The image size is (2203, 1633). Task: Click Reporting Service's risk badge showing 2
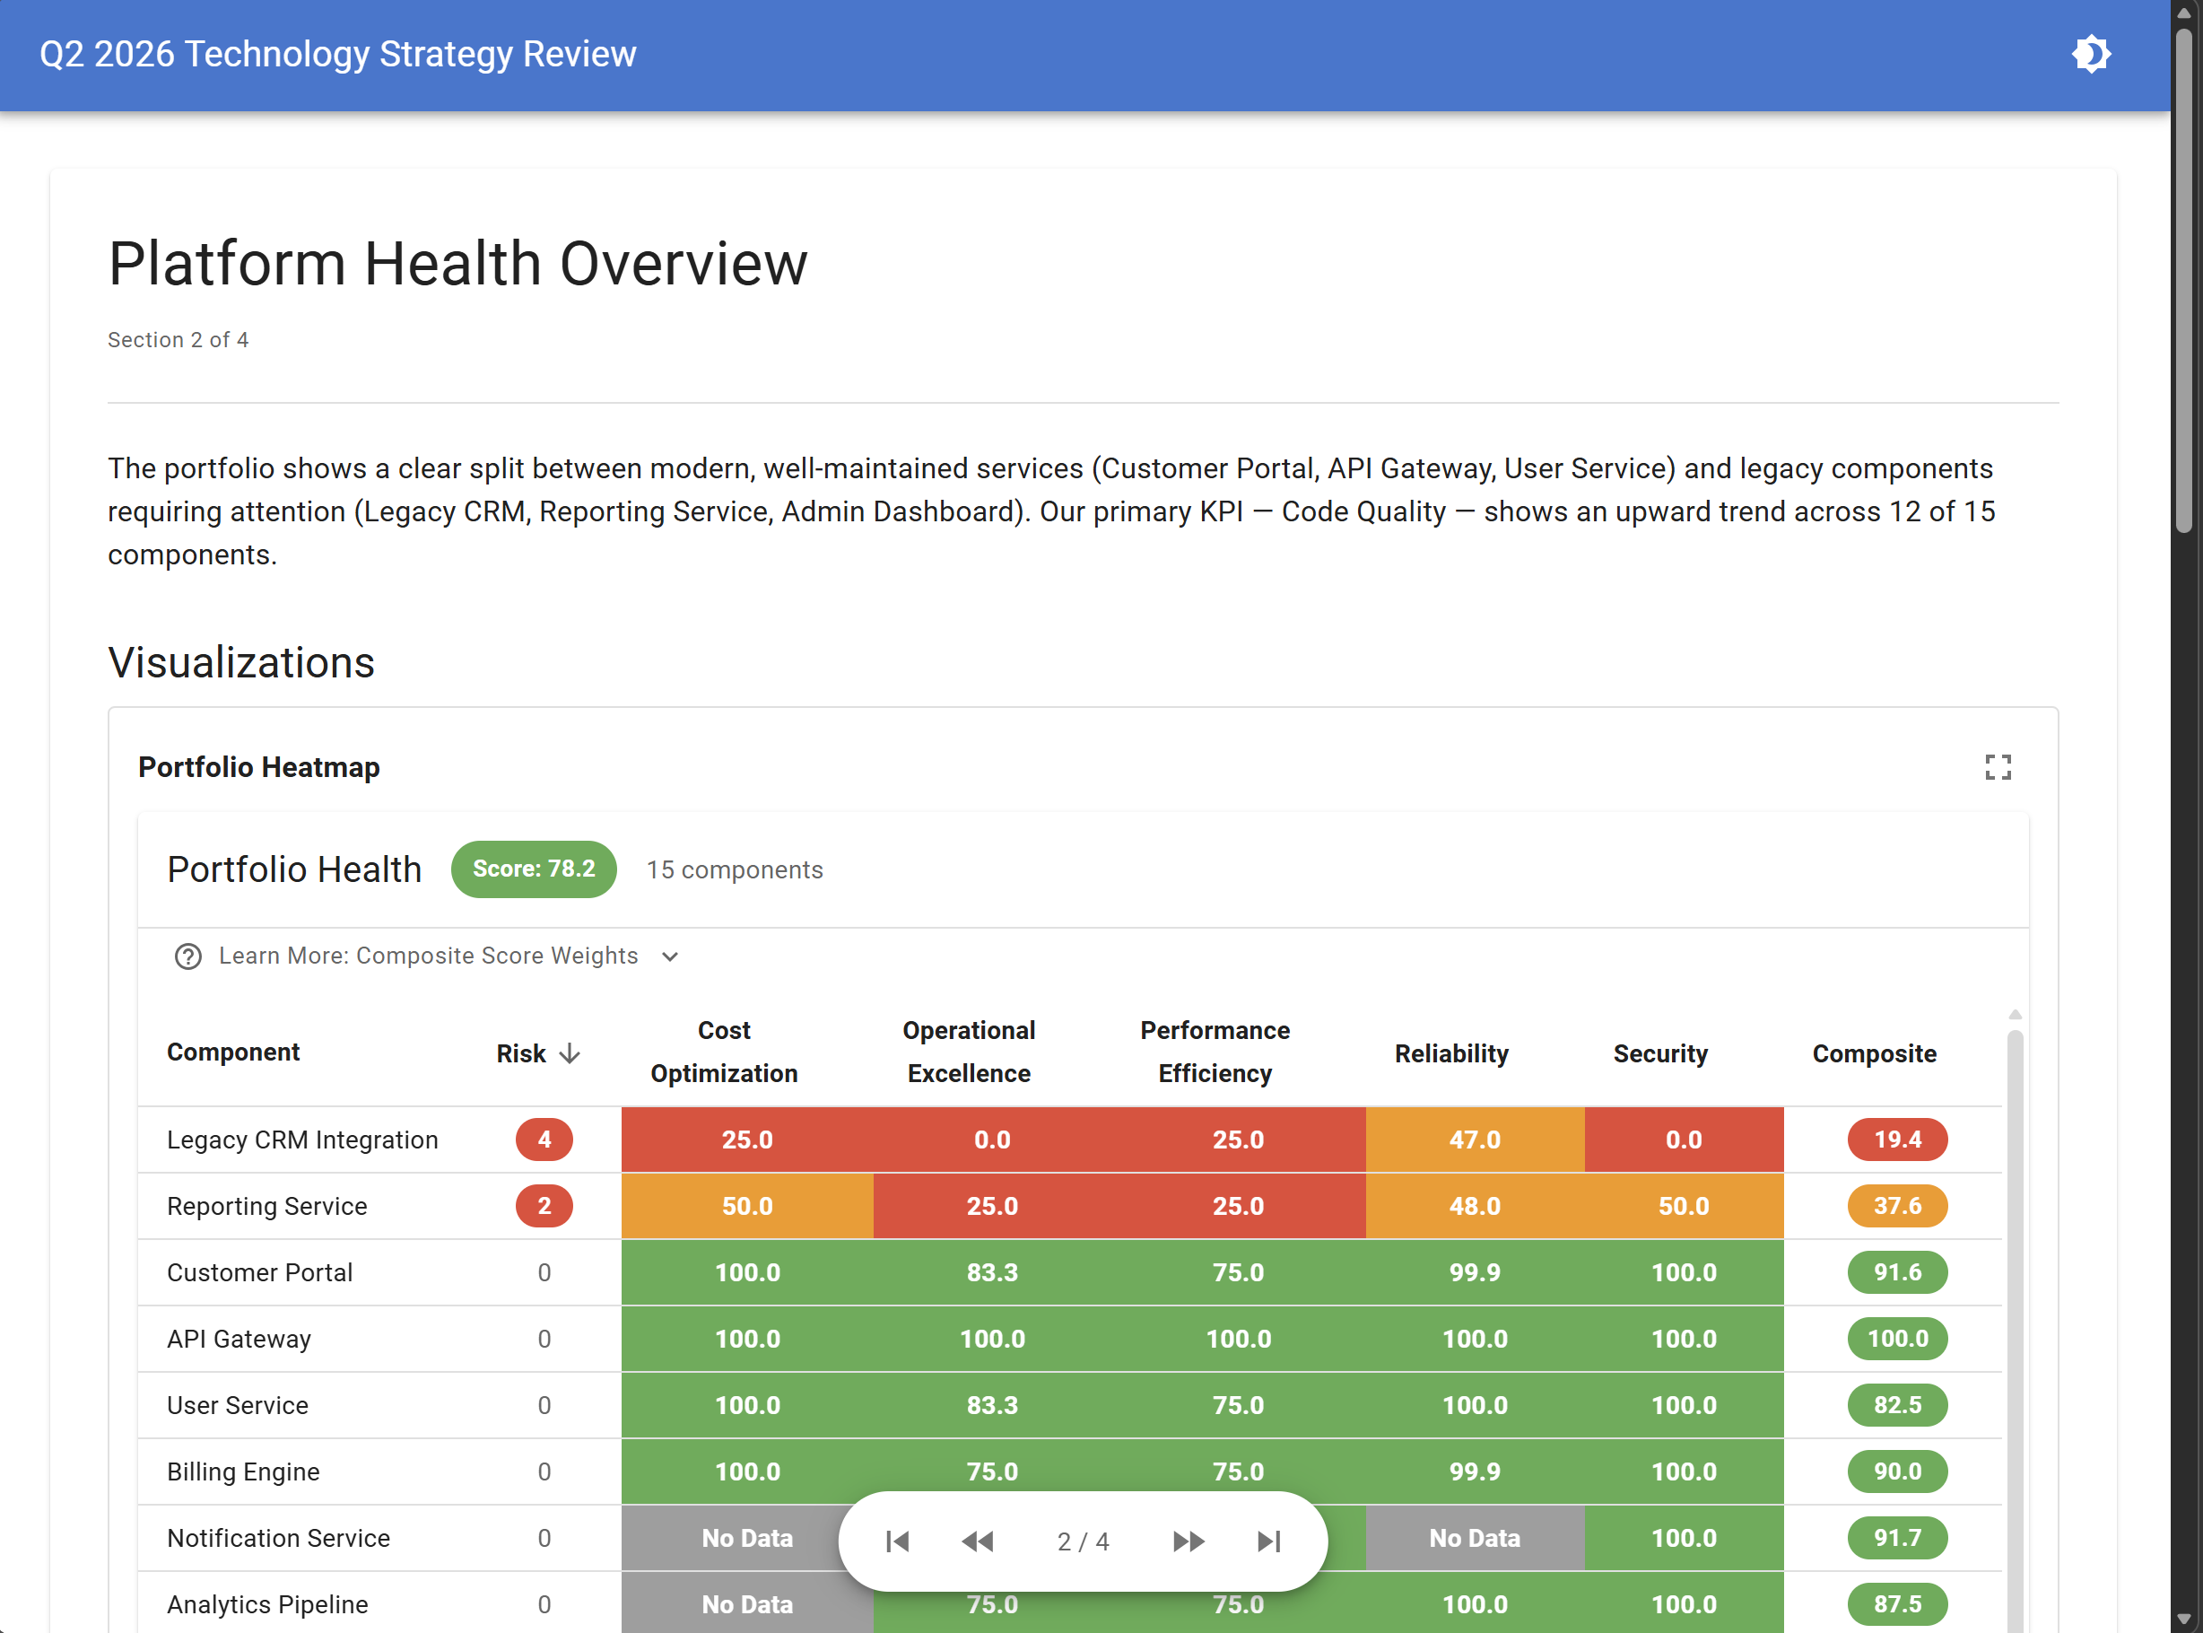(544, 1206)
